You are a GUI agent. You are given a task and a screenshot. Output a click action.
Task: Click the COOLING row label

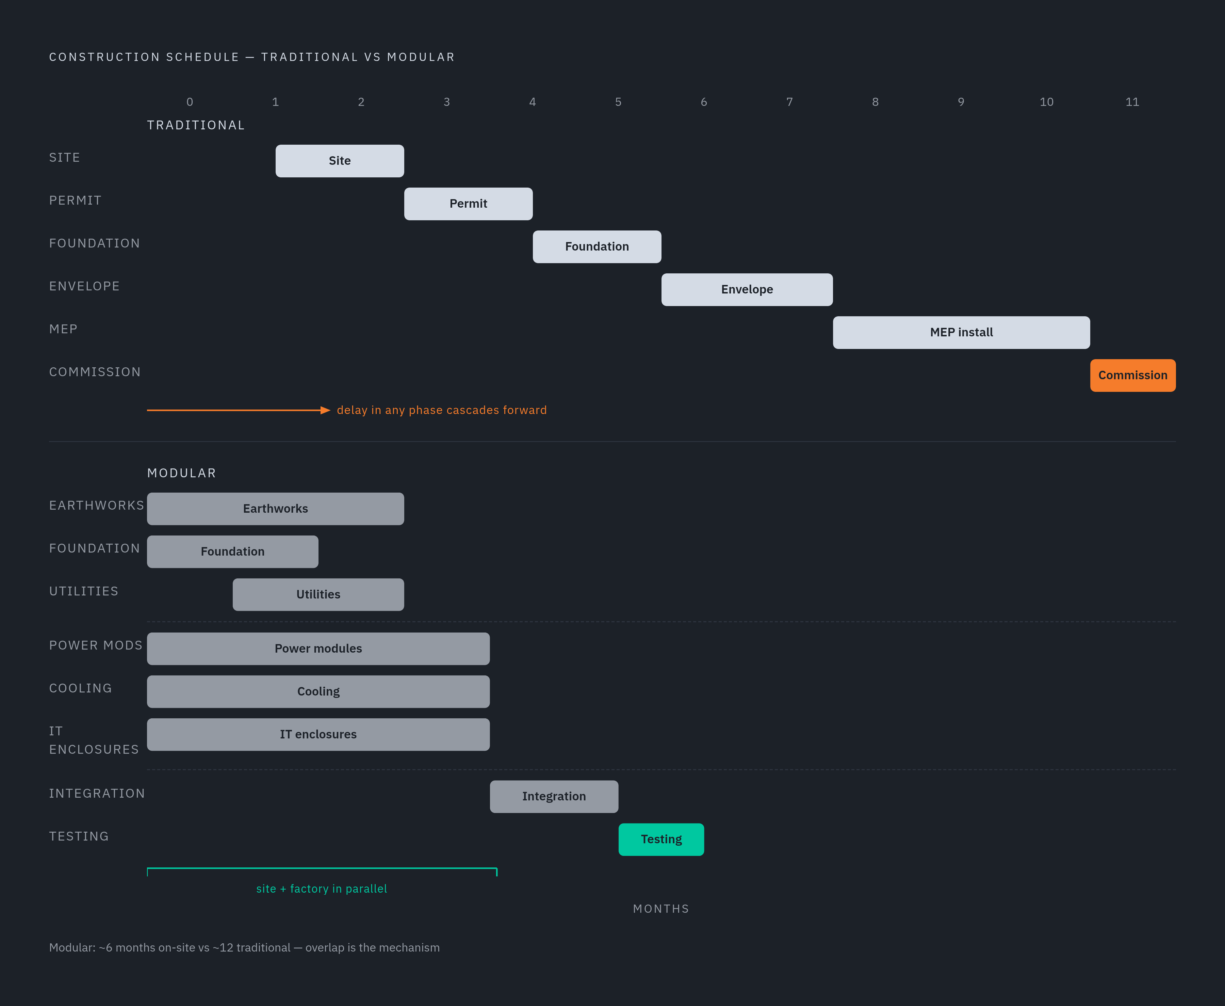pyautogui.click(x=81, y=688)
